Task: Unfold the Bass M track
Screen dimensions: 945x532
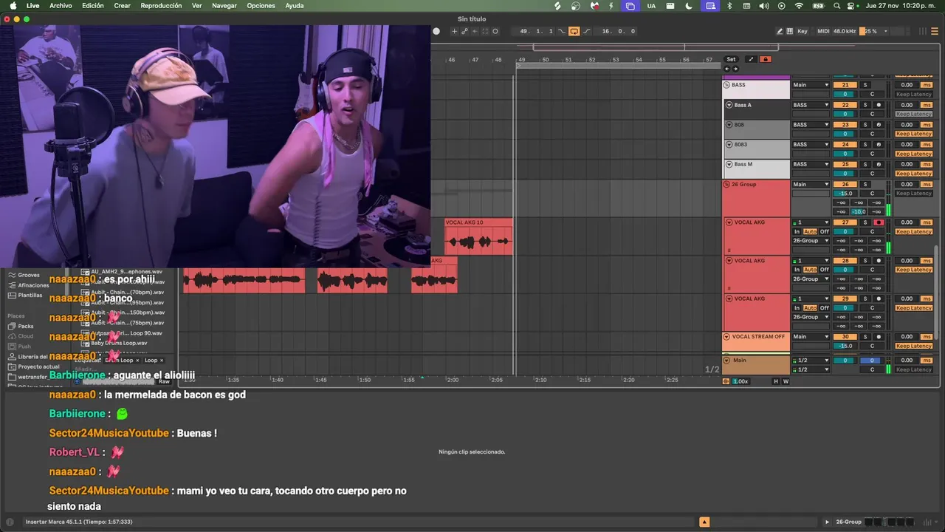Action: coord(729,164)
